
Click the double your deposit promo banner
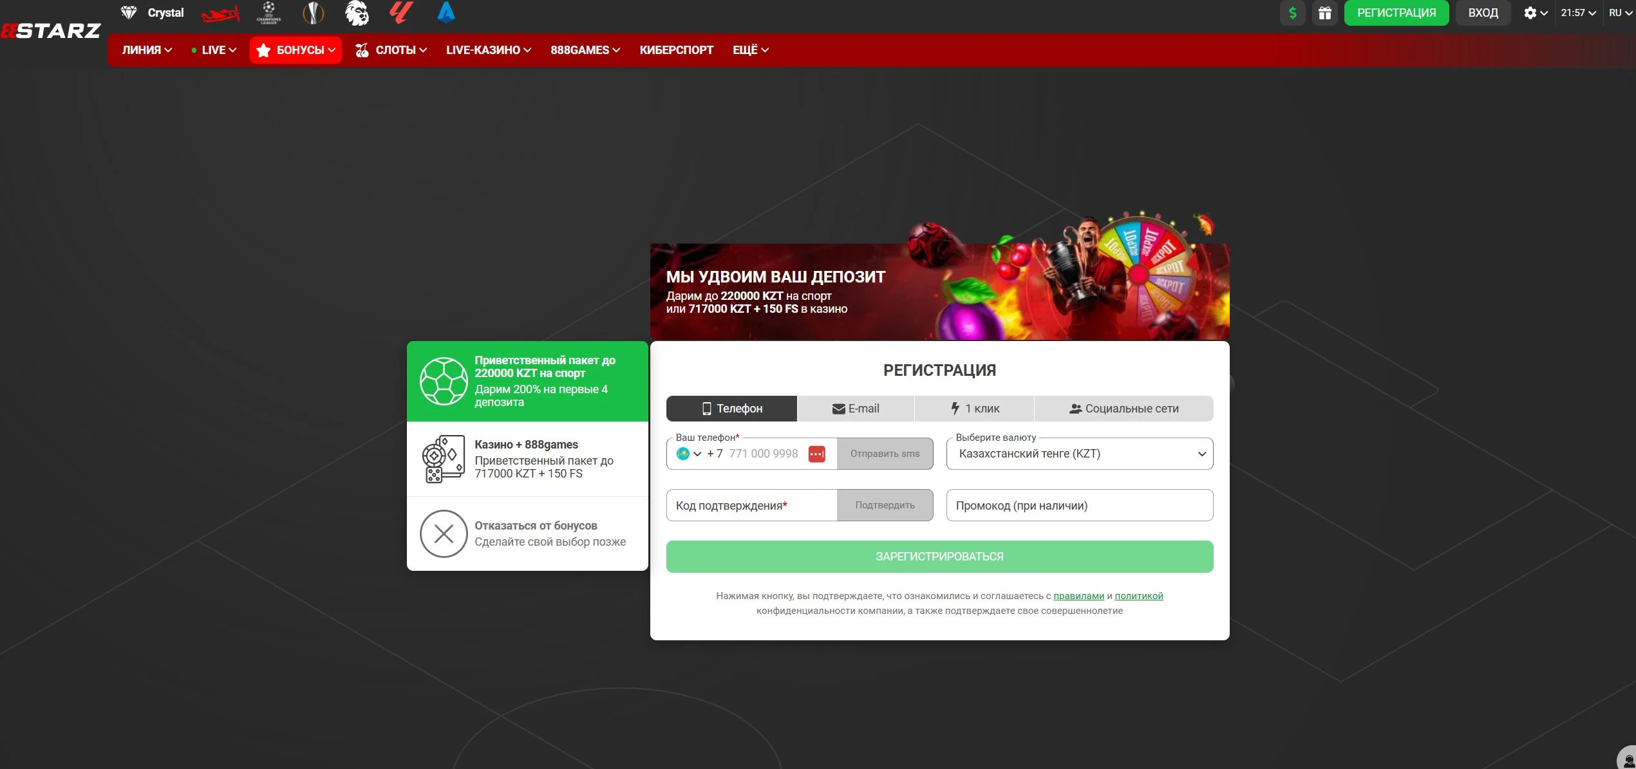(x=939, y=292)
